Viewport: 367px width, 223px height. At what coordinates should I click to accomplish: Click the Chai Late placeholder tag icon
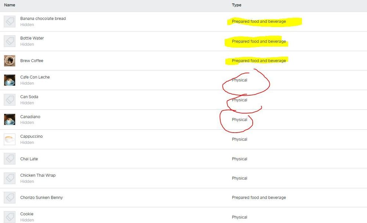click(x=10, y=159)
